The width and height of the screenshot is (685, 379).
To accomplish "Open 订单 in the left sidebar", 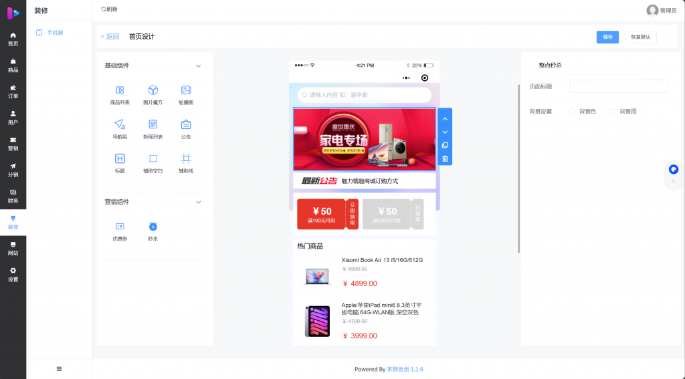I will 13,92.
